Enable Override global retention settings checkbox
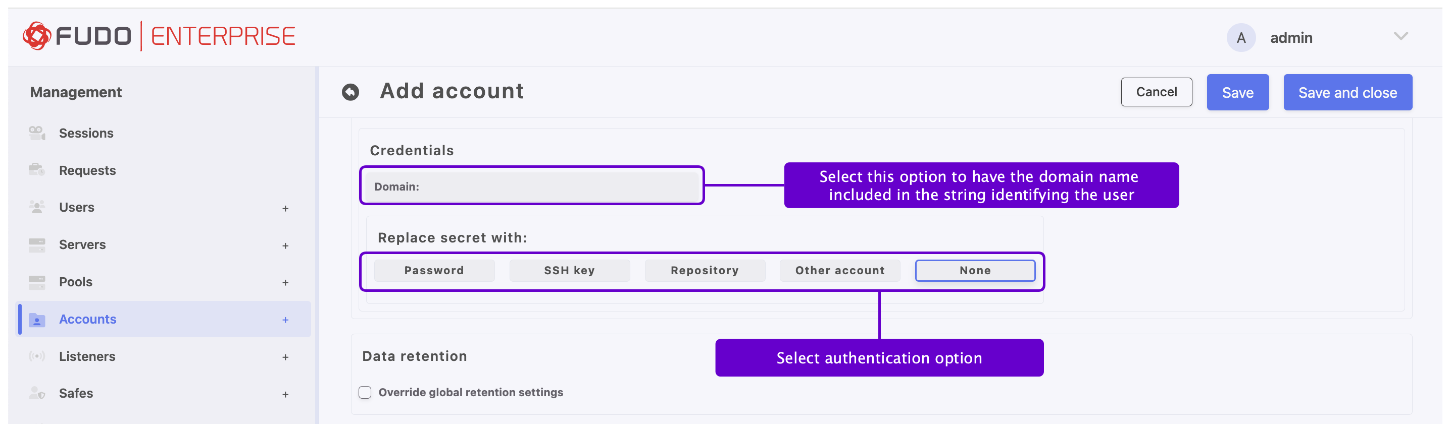 [x=365, y=392]
